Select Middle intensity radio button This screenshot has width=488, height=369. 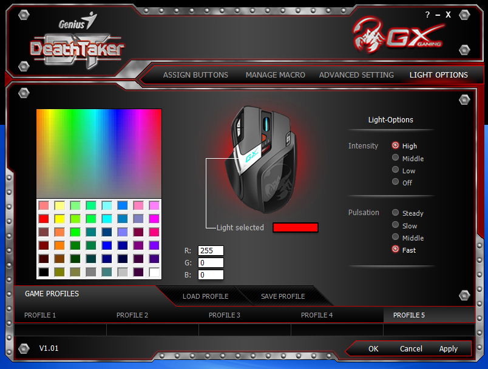tap(396, 158)
